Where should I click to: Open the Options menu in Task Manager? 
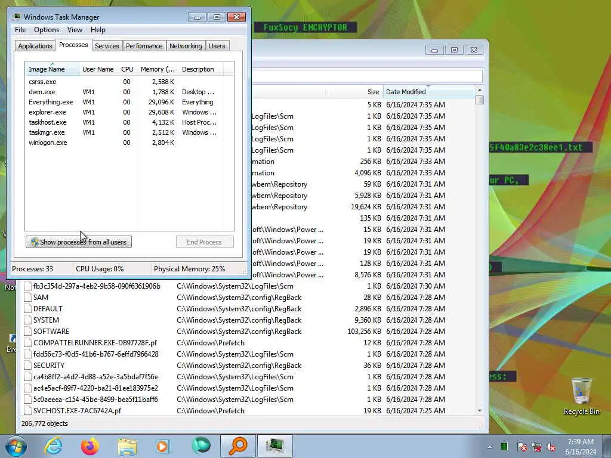click(47, 30)
